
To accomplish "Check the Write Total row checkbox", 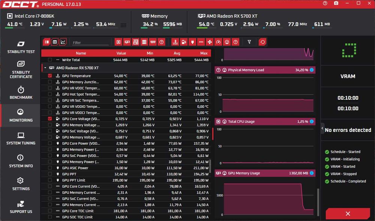I will (50, 60).
